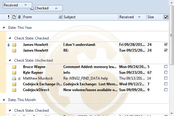Click the left arrow icon in From header
Screen dimensions: 174x116
tap(60, 17)
